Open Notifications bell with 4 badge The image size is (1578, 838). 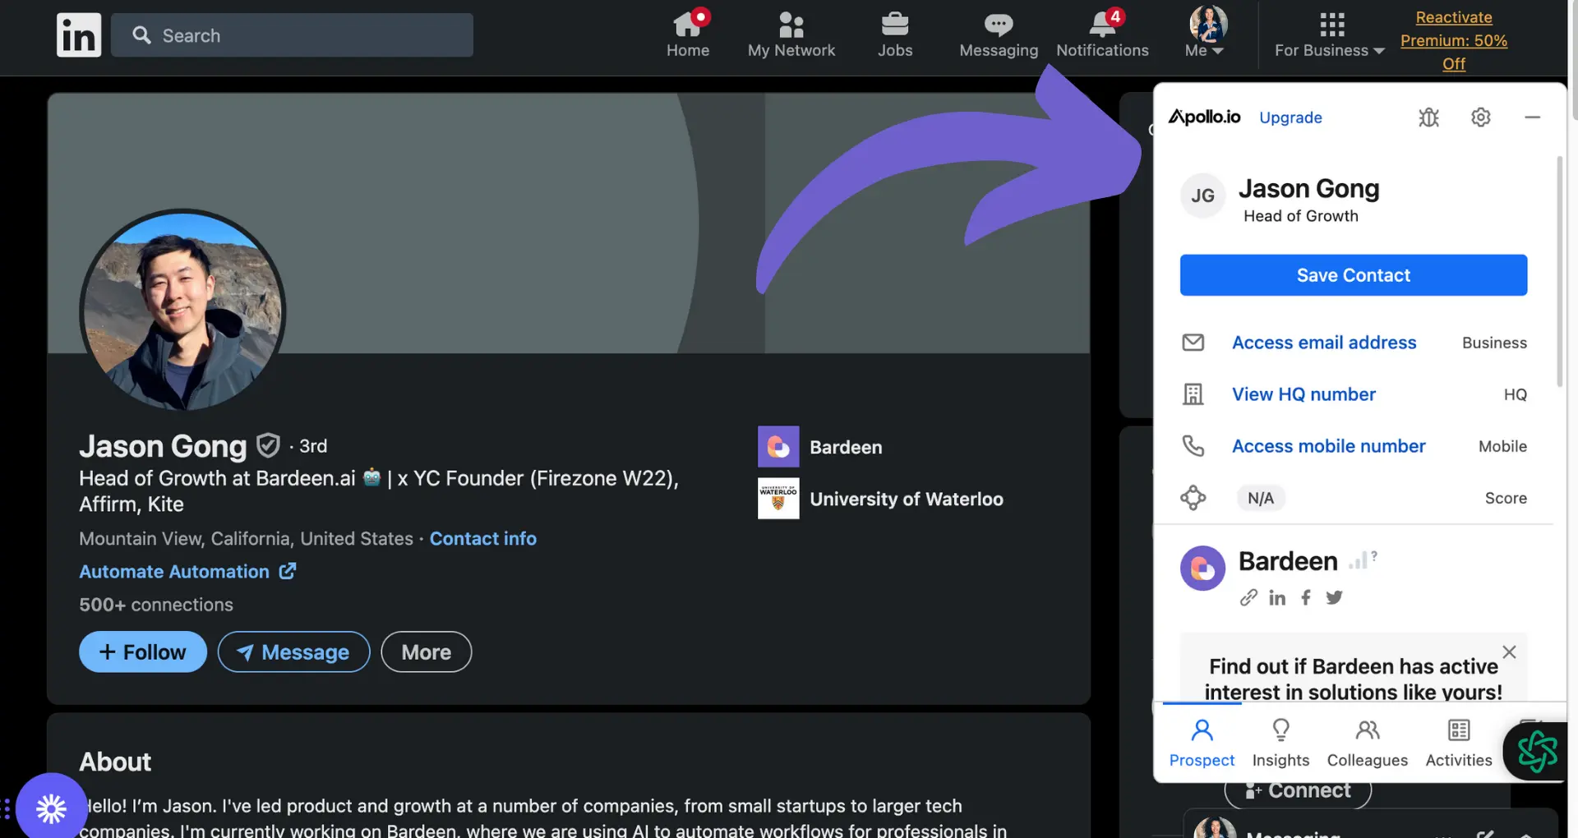click(x=1102, y=35)
